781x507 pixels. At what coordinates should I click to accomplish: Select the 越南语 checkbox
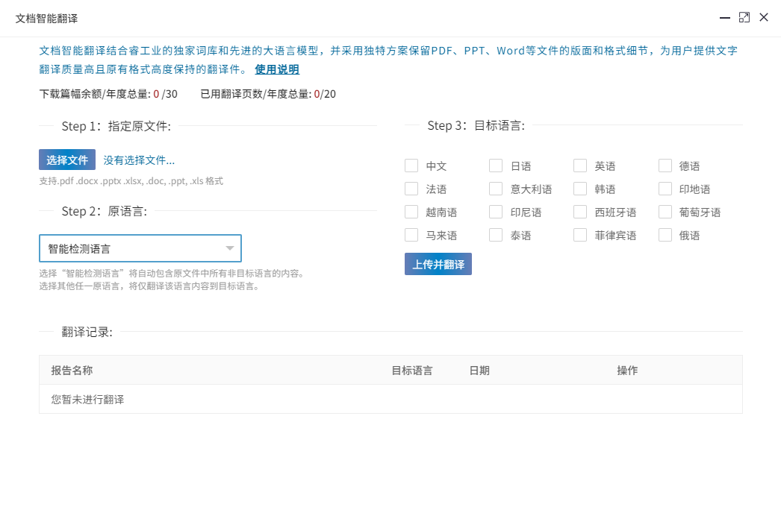pyautogui.click(x=411, y=212)
